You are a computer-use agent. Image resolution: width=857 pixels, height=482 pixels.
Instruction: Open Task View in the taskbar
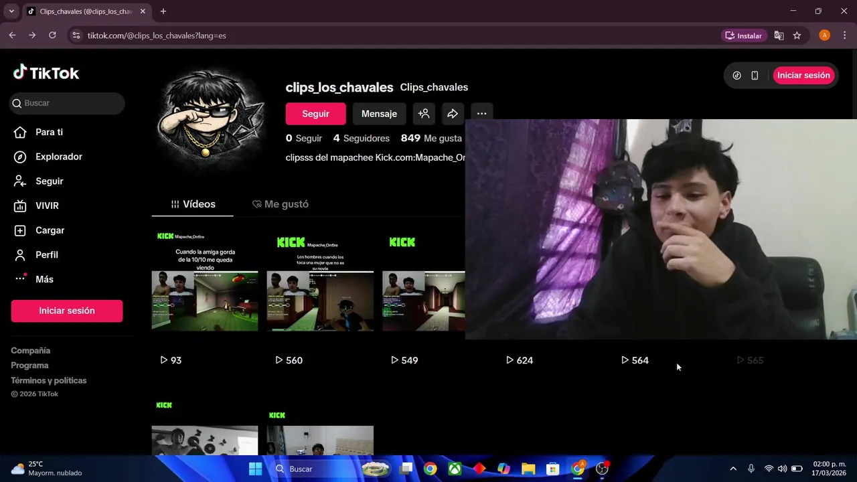(x=406, y=469)
